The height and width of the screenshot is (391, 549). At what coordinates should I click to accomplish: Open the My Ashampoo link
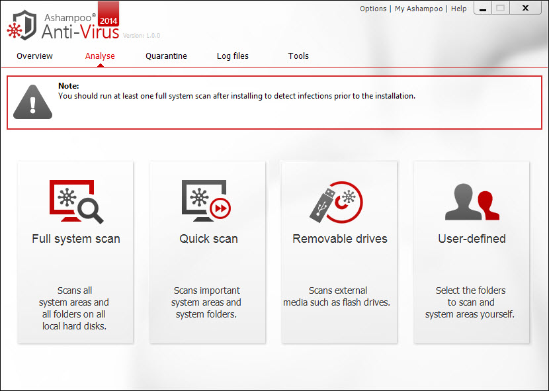click(x=419, y=9)
